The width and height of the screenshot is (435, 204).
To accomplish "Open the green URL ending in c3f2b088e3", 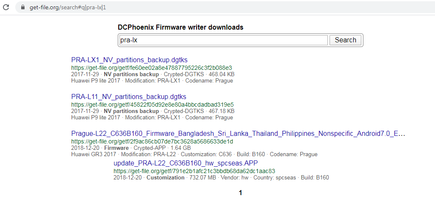I will (152, 68).
